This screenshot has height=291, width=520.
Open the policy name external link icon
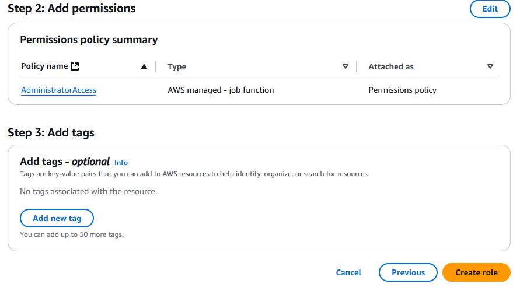[75, 66]
